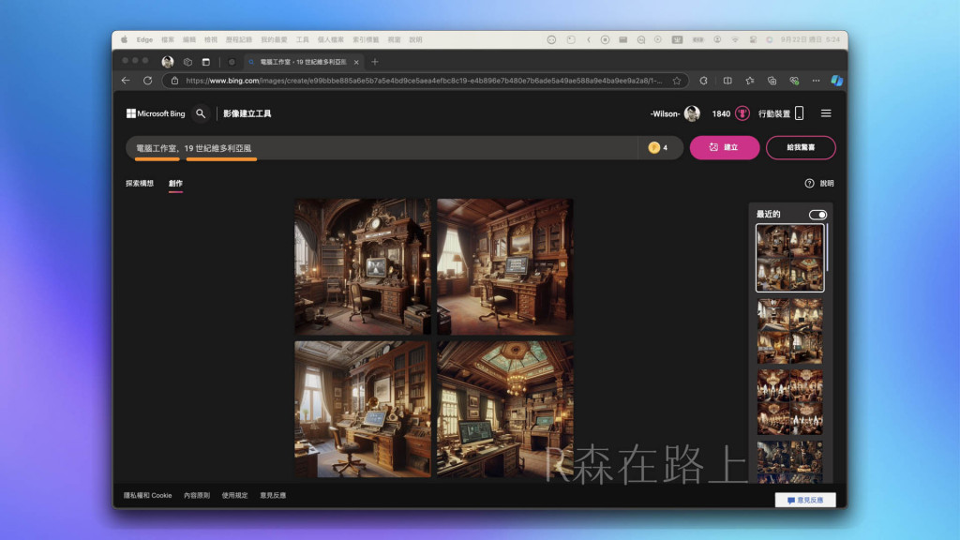Click the 行動裝置 label
The height and width of the screenshot is (540, 960).
click(773, 113)
